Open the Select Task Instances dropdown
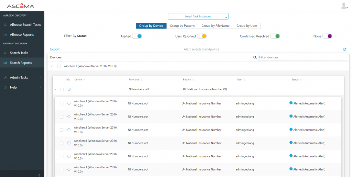 click(x=198, y=16)
